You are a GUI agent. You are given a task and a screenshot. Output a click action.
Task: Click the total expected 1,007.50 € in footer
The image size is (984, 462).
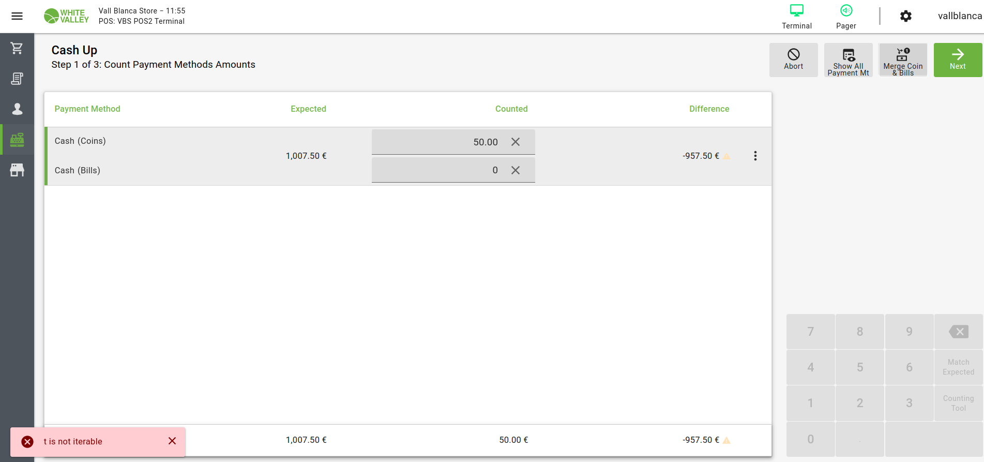point(306,440)
